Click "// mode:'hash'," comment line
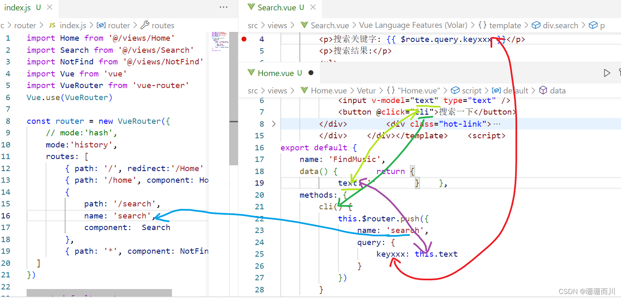This screenshot has height=299, width=621. (81, 133)
